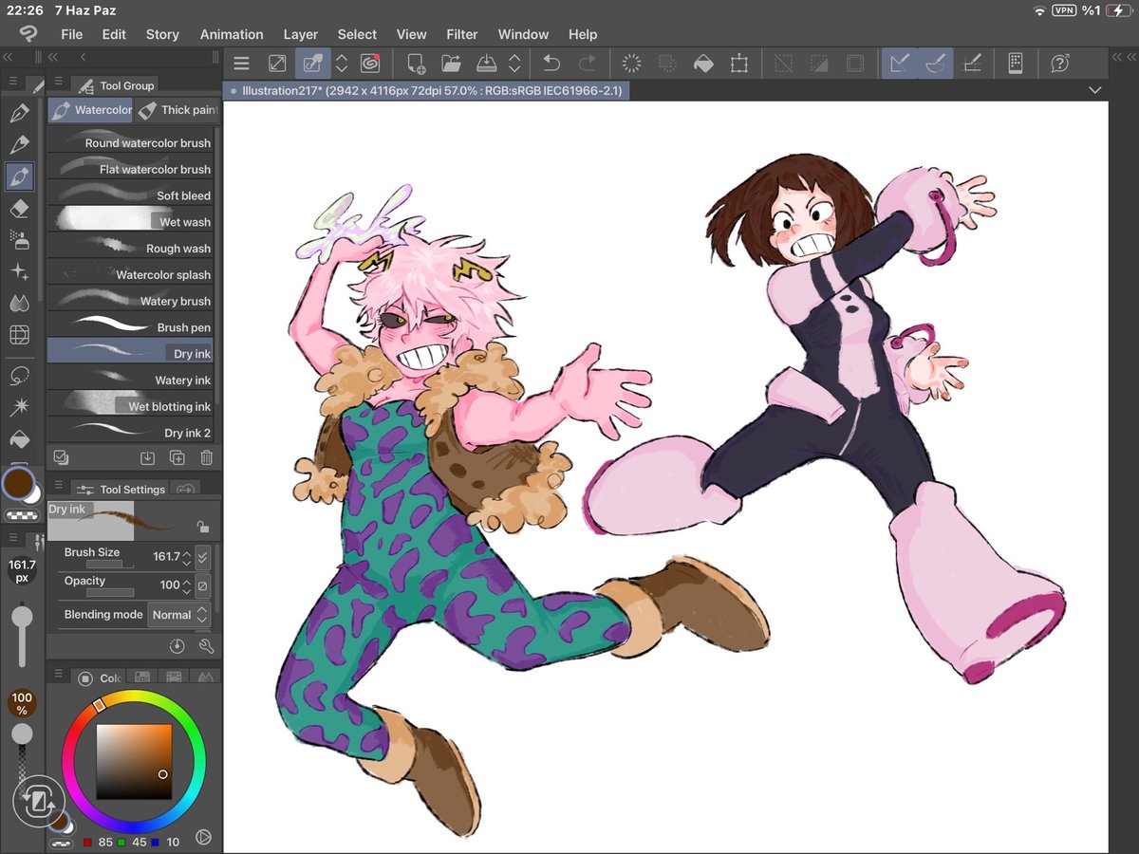Image resolution: width=1139 pixels, height=854 pixels.
Task: Click the Clip Studio logo icon
Action: [x=28, y=34]
